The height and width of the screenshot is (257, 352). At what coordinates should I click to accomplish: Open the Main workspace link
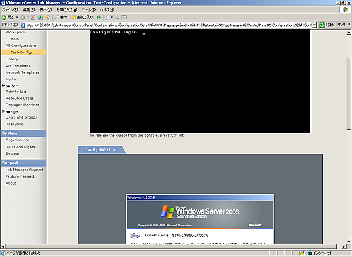[x=15, y=39]
